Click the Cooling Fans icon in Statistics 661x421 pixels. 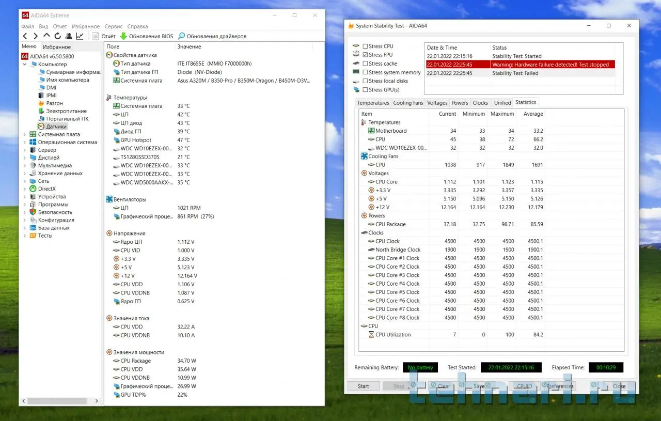pos(364,157)
